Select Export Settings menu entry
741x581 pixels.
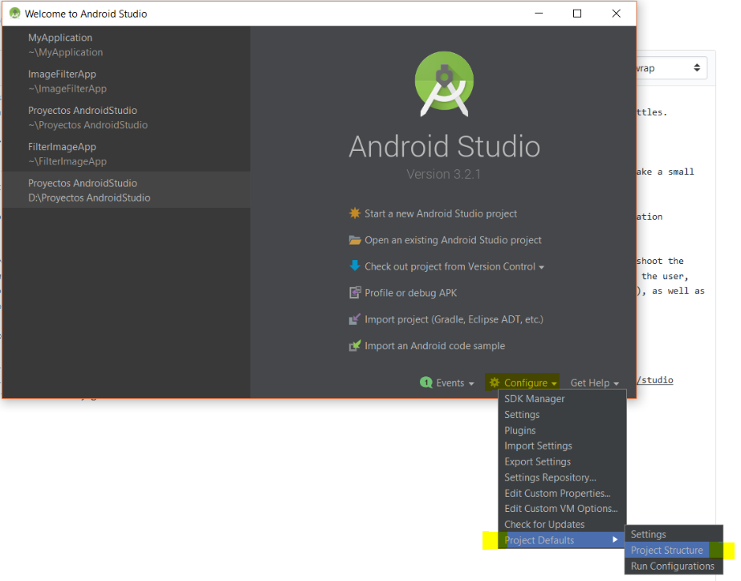coord(562,461)
